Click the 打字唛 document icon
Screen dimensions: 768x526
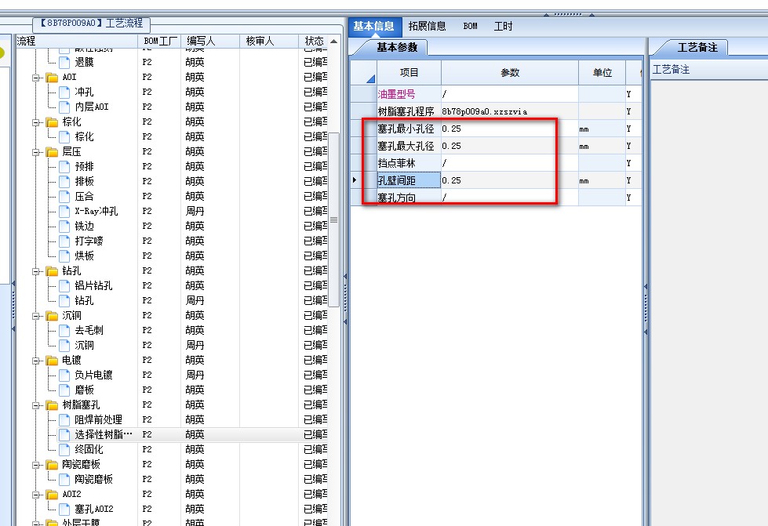tap(64, 241)
